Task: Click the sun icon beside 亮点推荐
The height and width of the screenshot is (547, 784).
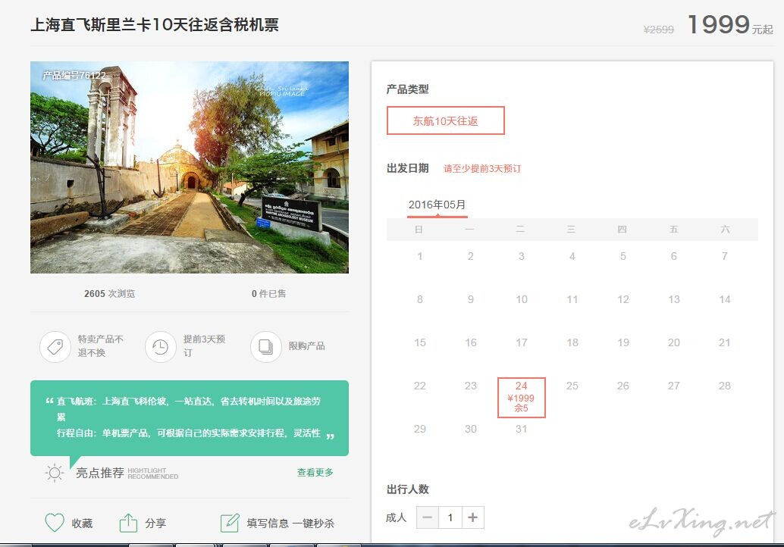Action: (55, 473)
